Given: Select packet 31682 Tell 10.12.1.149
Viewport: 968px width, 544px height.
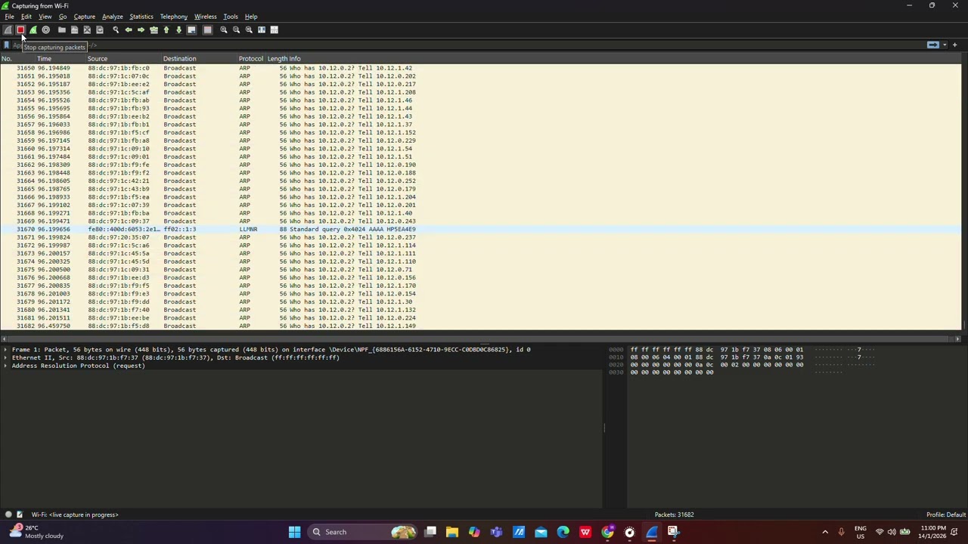Looking at the screenshot, I should tap(481, 326).
